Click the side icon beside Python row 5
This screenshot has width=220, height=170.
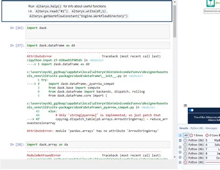click(180, 140)
